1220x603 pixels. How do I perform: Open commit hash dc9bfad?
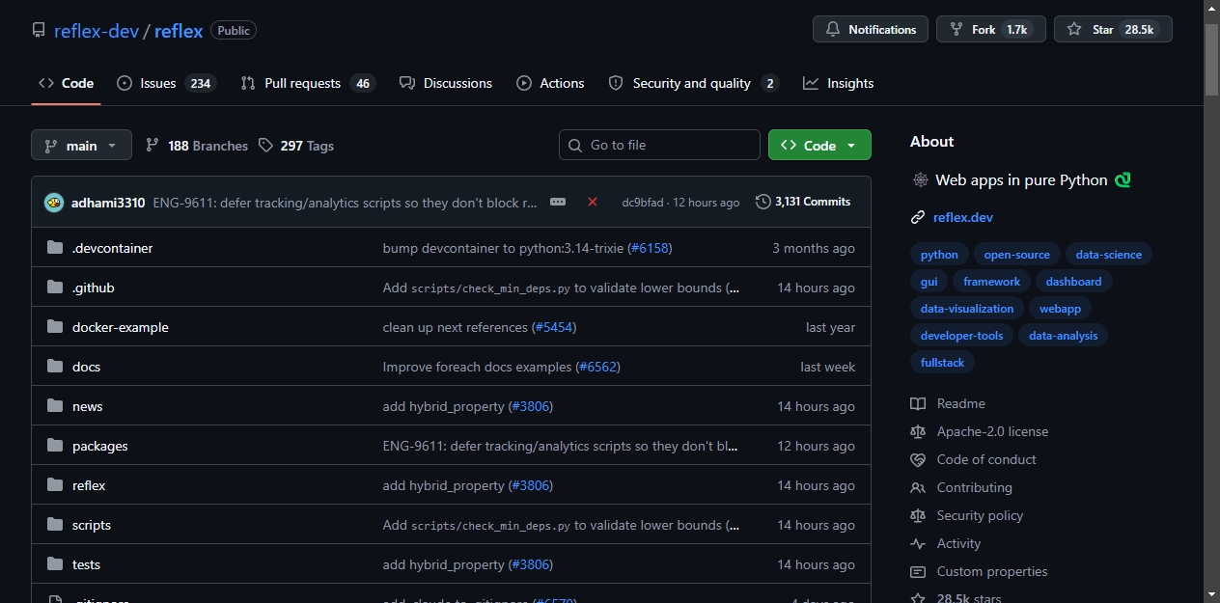(x=643, y=203)
